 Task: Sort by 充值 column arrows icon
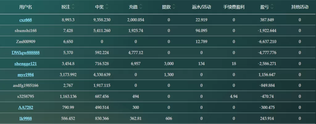141,7
